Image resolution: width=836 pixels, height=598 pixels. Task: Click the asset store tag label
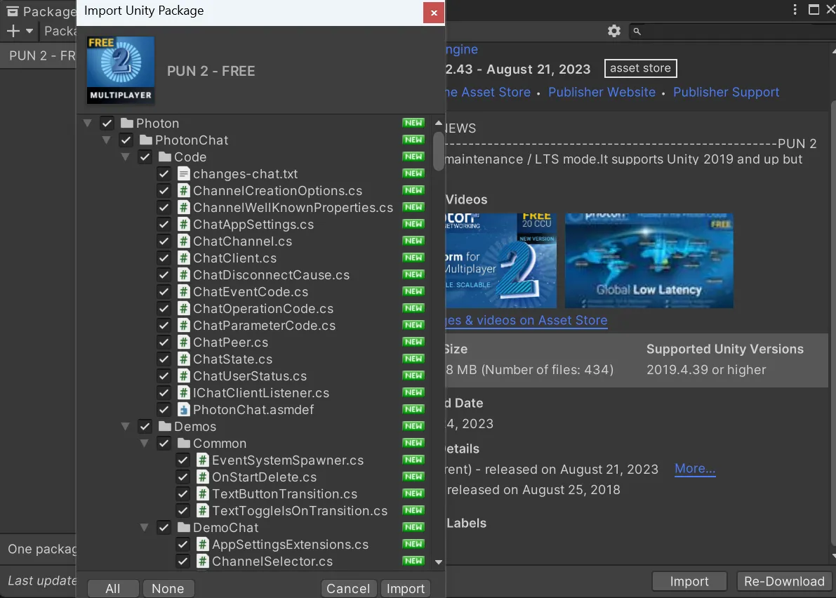[640, 68]
